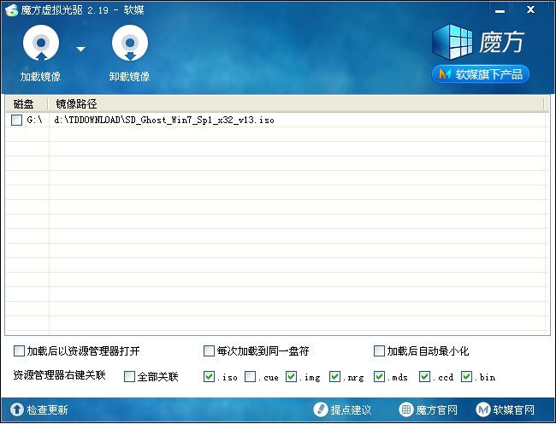Screen dimensions: 556x424
Task: Click the 魔方 cube logo
Action: click(452, 42)
